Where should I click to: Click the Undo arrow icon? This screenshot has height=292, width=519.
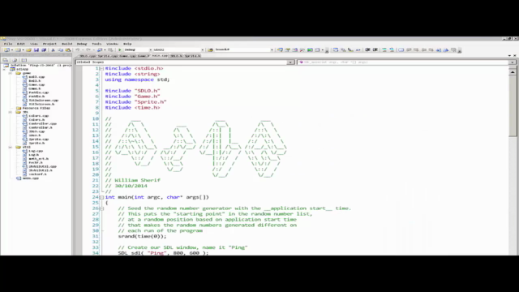pyautogui.click(x=78, y=50)
